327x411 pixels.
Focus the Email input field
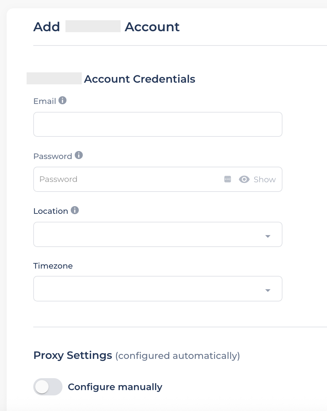(158, 124)
